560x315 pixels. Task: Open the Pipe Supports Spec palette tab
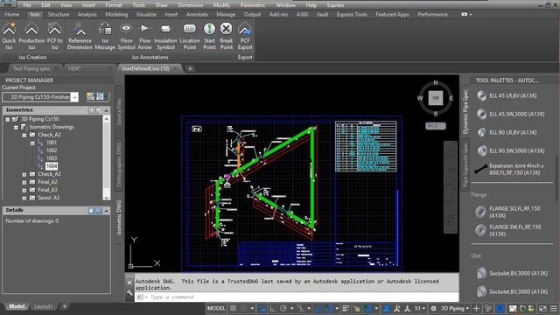[x=465, y=164]
